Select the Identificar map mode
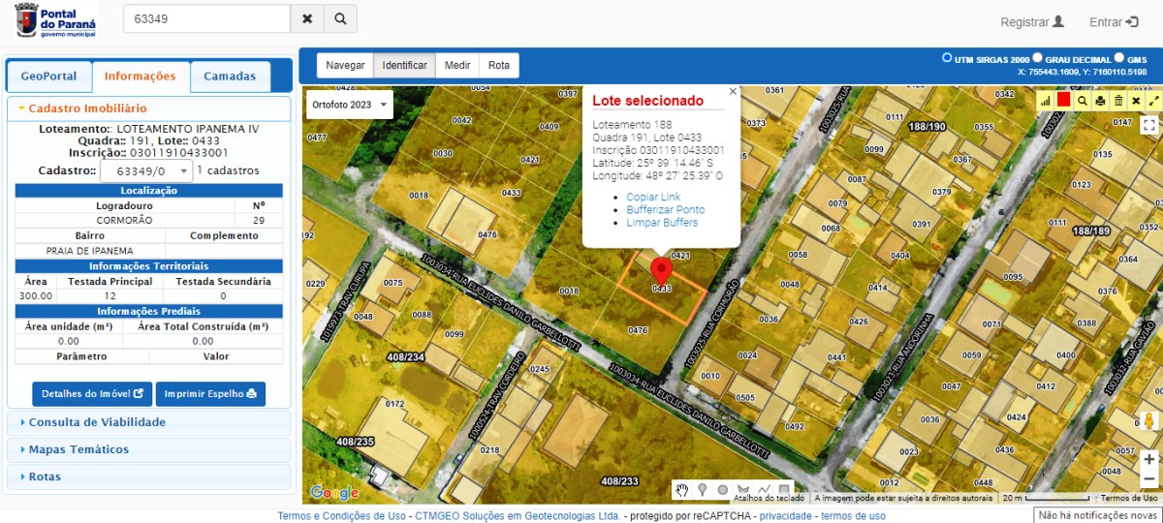The image size is (1163, 523). tap(404, 66)
